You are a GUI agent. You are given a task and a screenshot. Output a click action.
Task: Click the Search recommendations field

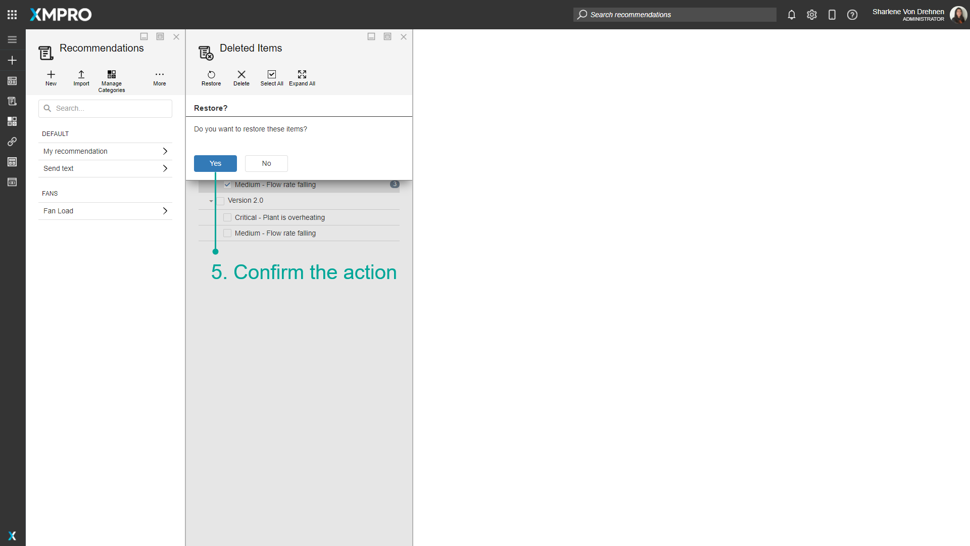674,15
